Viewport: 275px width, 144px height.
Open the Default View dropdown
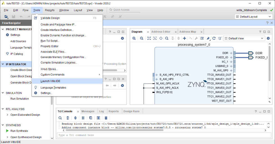(244, 38)
